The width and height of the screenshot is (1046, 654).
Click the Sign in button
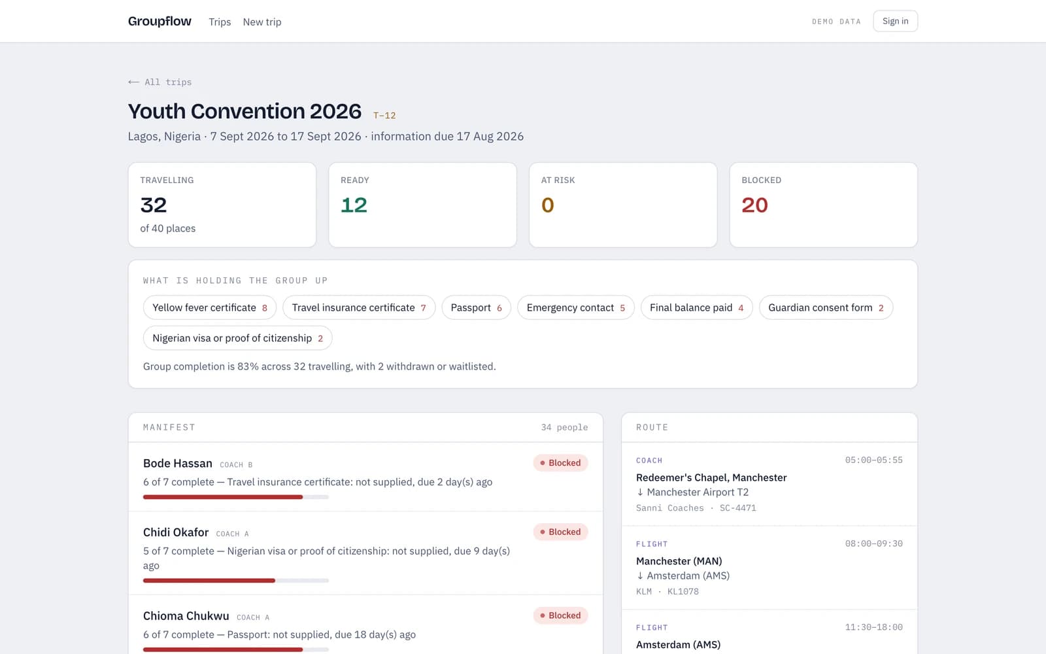[x=895, y=21]
